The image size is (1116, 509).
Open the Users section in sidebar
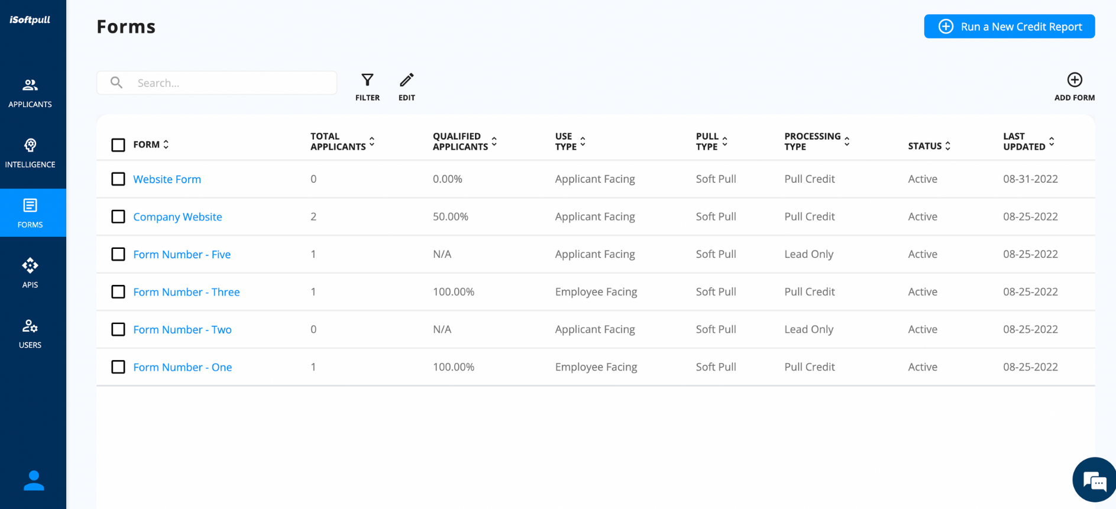[x=30, y=333]
